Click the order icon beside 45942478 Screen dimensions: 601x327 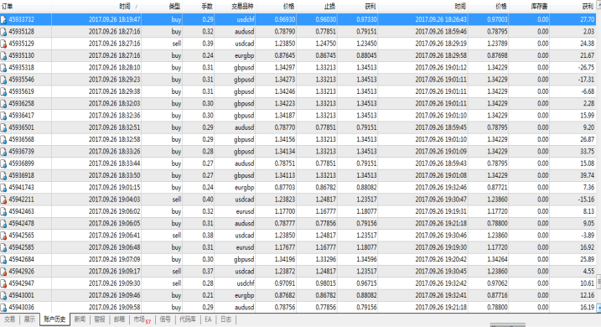tap(3, 224)
